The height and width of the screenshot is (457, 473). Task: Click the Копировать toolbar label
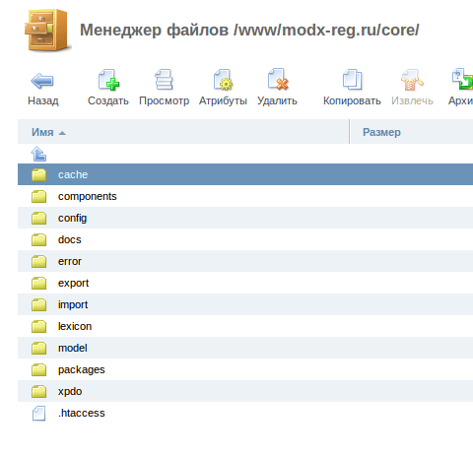pos(352,100)
